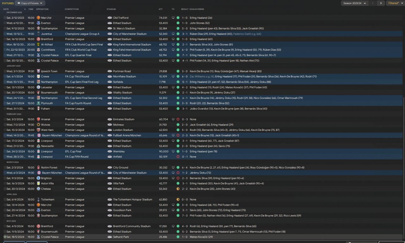Tick the selection circle for the Chelsea fixture
The height and width of the screenshot is (243, 405).
5,189
